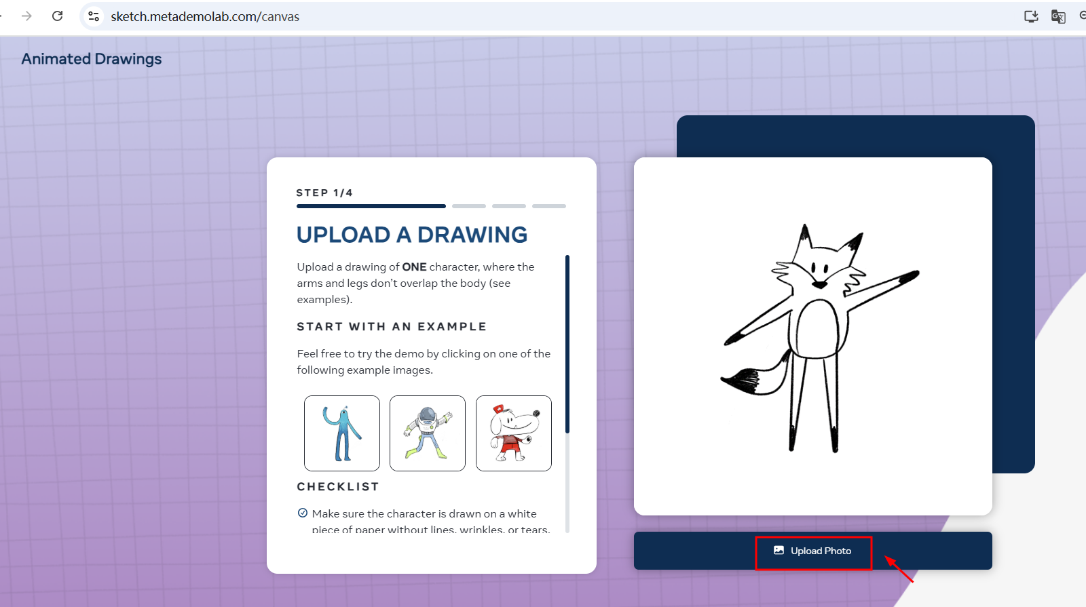Click the second step progress bar segment
The width and height of the screenshot is (1086, 607).
pos(469,205)
